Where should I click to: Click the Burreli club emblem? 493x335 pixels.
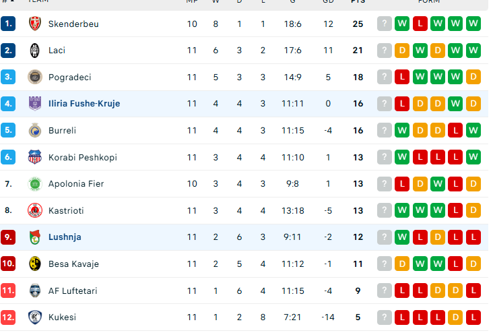tap(34, 130)
